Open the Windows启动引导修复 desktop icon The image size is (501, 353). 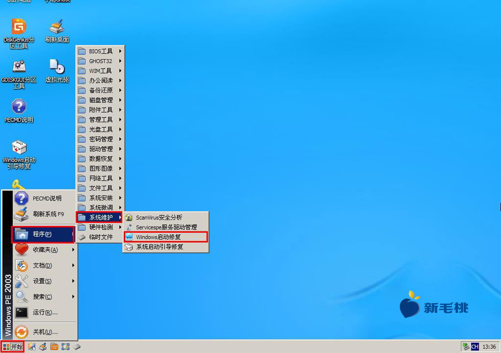pyautogui.click(x=19, y=154)
